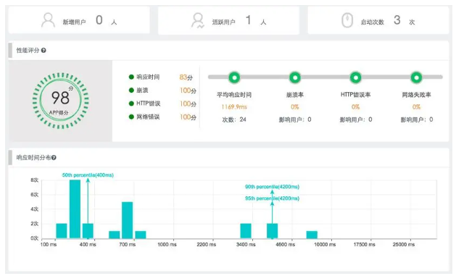Click 影响用户: 0 under HTTP错误率

pyautogui.click(x=356, y=120)
